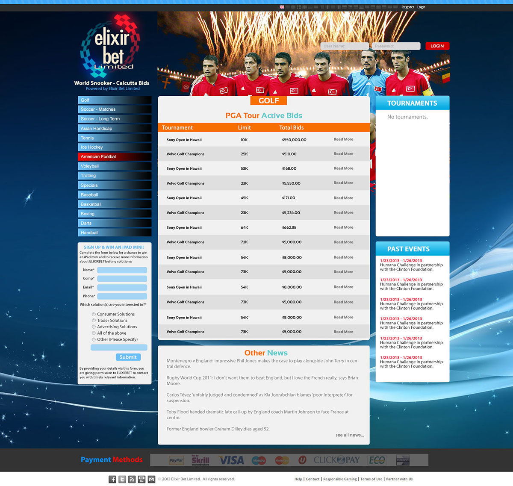Select Ice Hockey category
Screen dimensions: 513x486
[x=115, y=147]
